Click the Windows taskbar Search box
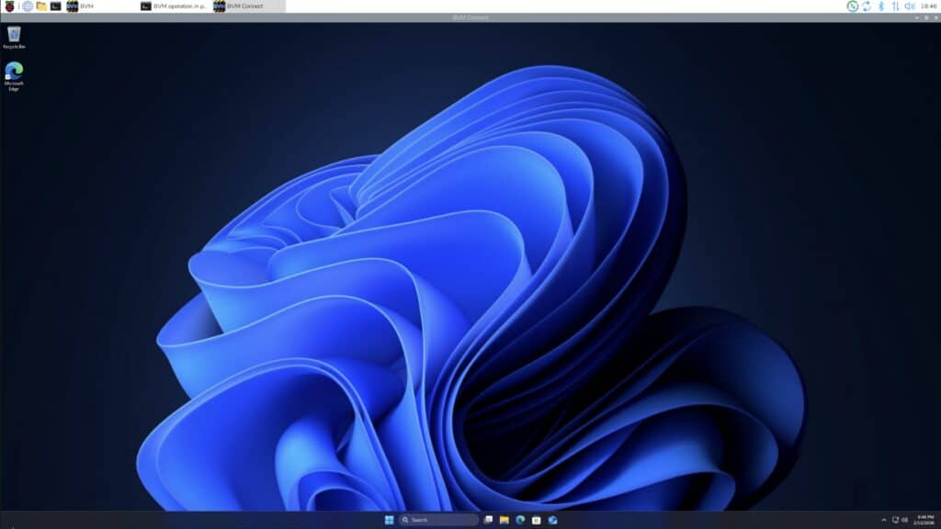941x529 pixels. (x=437, y=520)
